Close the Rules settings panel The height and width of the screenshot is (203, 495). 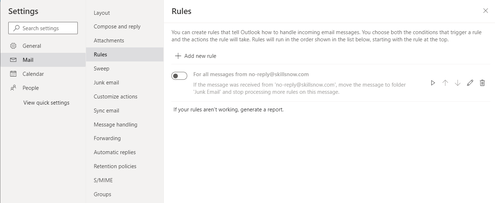point(486,11)
